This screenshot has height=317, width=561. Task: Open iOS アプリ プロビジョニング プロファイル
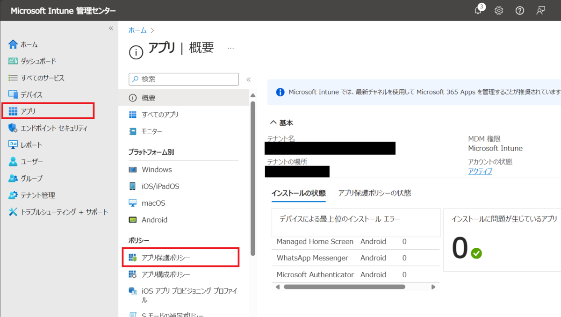click(184, 295)
